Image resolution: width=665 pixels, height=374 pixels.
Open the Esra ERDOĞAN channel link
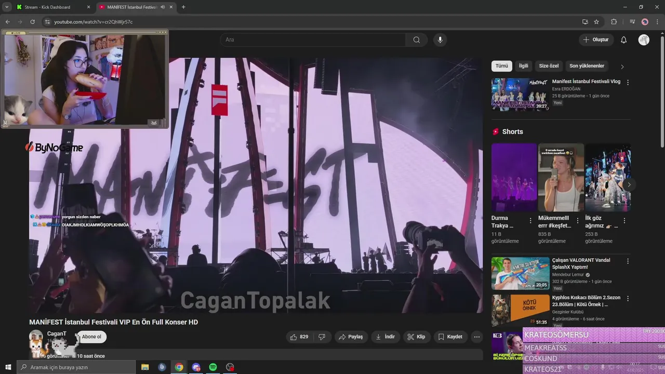coord(566,89)
